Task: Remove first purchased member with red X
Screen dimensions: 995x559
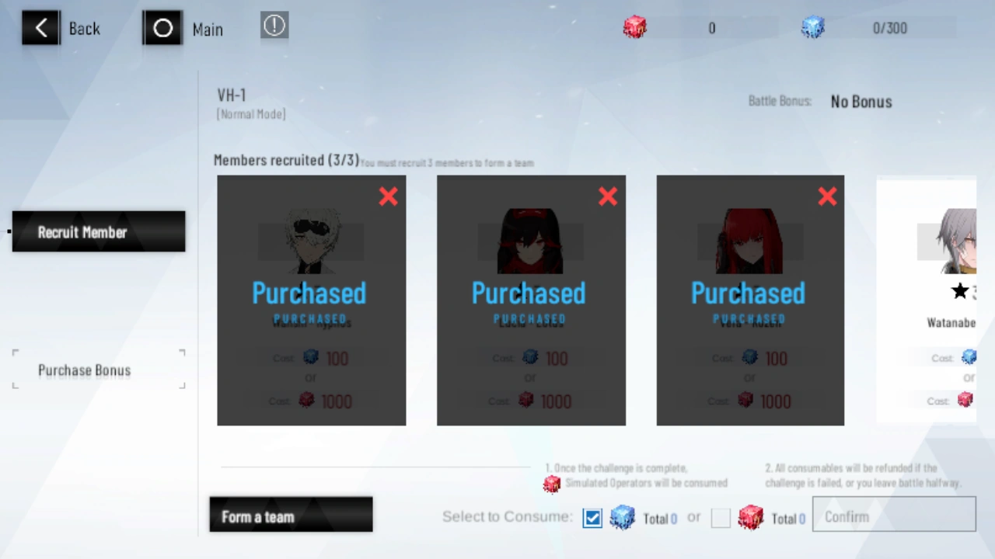Action: pos(388,196)
